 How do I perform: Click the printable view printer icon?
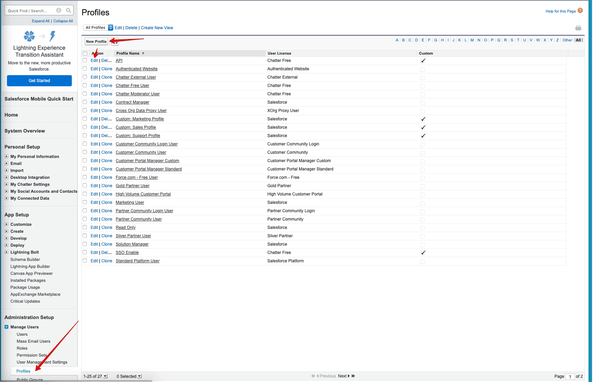coord(578,28)
